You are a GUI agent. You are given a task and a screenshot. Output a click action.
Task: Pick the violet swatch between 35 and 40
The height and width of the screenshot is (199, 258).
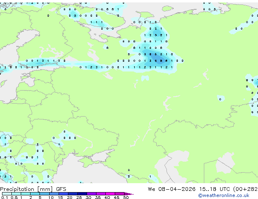[101, 194]
